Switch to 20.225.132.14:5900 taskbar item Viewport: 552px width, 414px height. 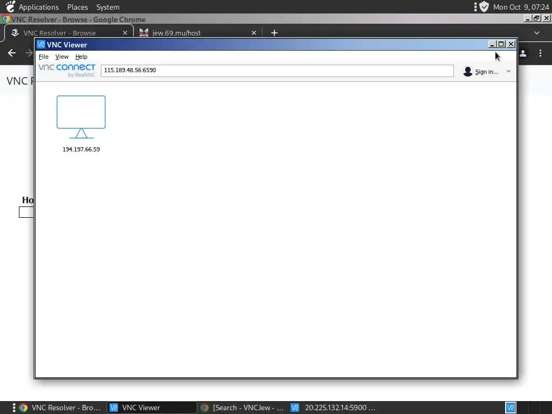pyautogui.click(x=333, y=408)
